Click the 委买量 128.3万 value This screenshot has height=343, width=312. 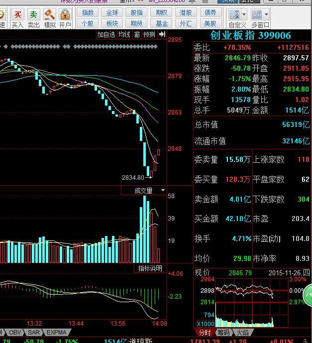point(238,179)
